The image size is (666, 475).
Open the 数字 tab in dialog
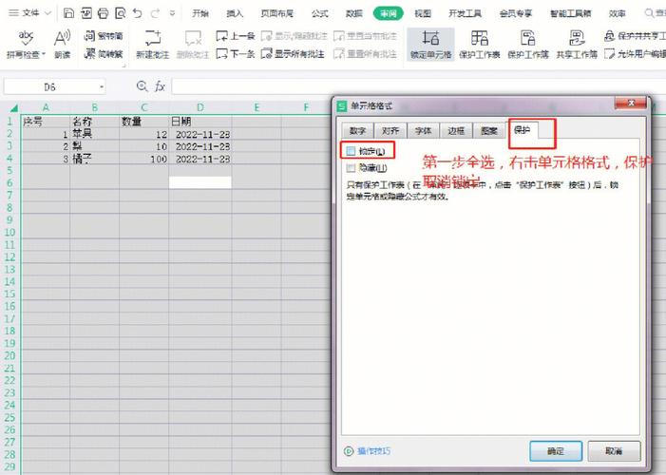[x=357, y=130]
